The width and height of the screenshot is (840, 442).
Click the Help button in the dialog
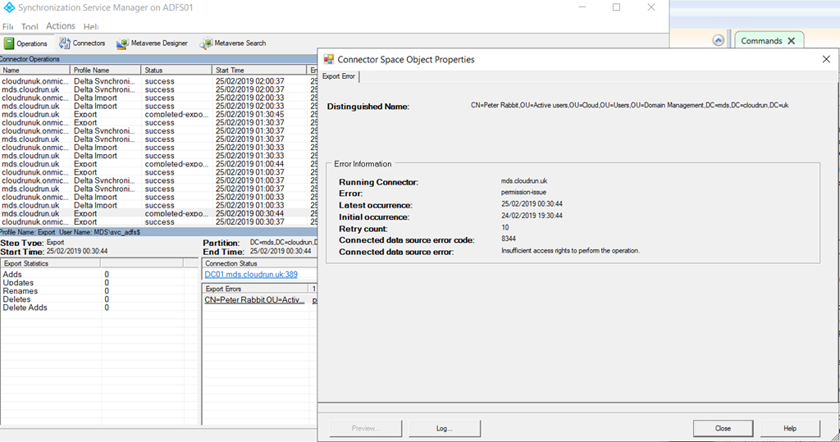(x=789, y=428)
